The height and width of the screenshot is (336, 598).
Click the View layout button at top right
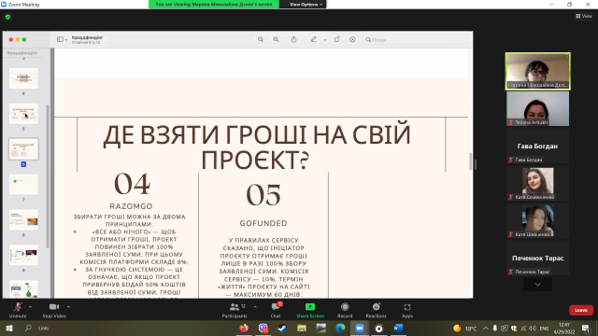pyautogui.click(x=584, y=16)
